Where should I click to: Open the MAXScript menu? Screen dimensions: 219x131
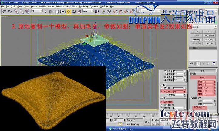point(104,6)
